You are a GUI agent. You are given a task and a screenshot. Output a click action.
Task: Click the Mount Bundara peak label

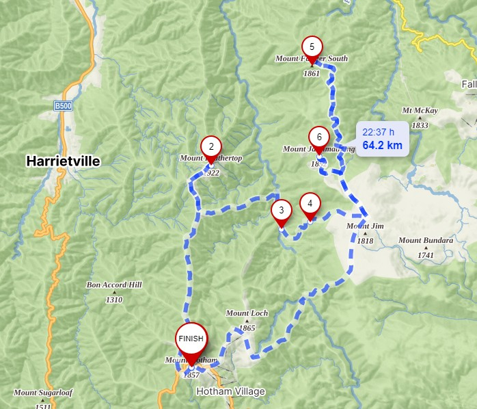pyautogui.click(x=426, y=240)
